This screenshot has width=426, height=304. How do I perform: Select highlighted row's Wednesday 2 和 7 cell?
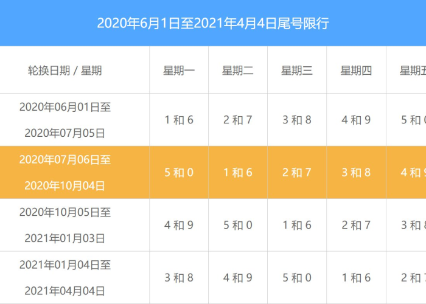(297, 173)
